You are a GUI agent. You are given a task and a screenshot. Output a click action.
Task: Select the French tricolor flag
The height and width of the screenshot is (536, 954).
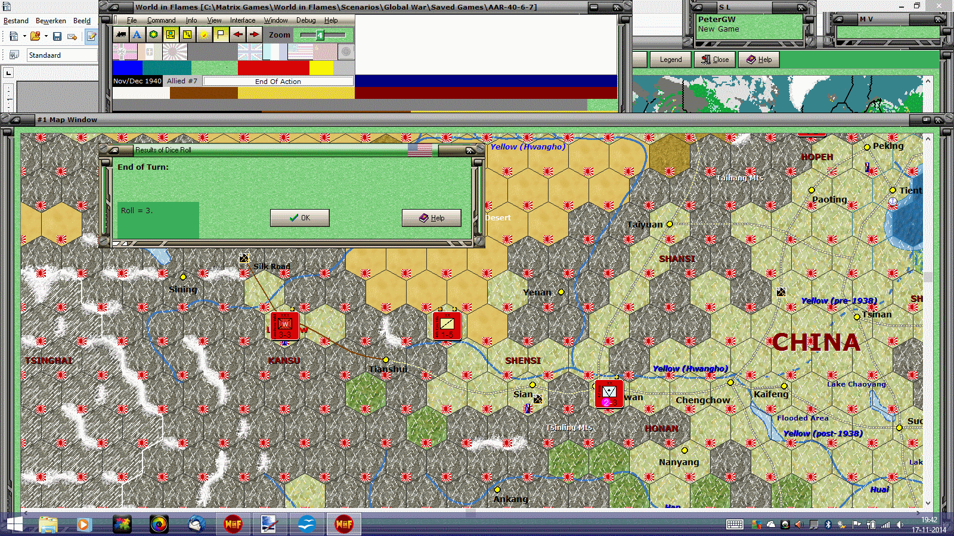(275, 52)
